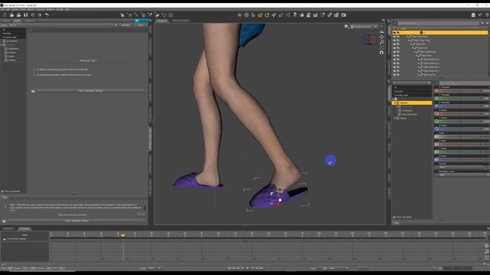Toggle visibility eye of the Right Toes row
Viewport: 490px width, 275px height.
coord(394,56)
